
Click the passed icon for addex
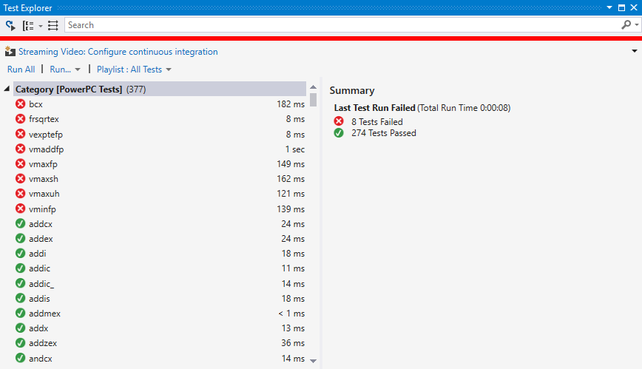pyautogui.click(x=20, y=238)
